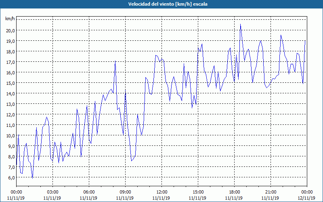Click the 11,0 y-axis value
This screenshot has height=202, width=323.
(x=10, y=125)
